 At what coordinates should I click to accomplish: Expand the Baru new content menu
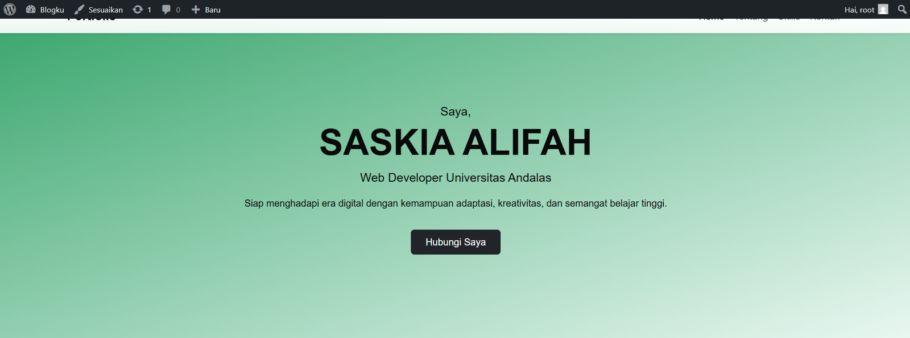pos(213,10)
